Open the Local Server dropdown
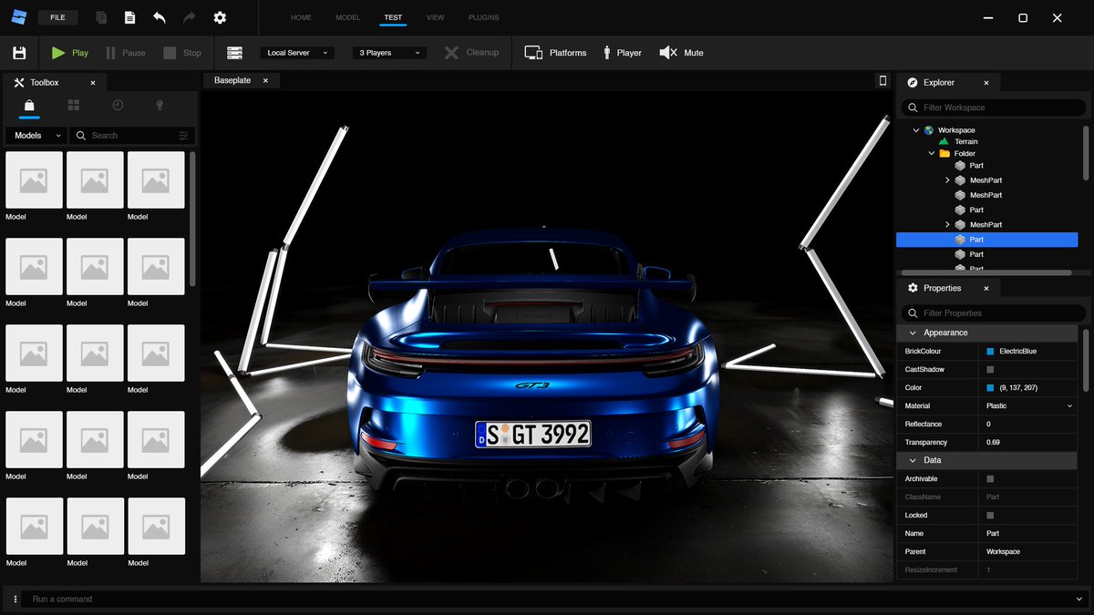The image size is (1094, 615). (x=297, y=53)
